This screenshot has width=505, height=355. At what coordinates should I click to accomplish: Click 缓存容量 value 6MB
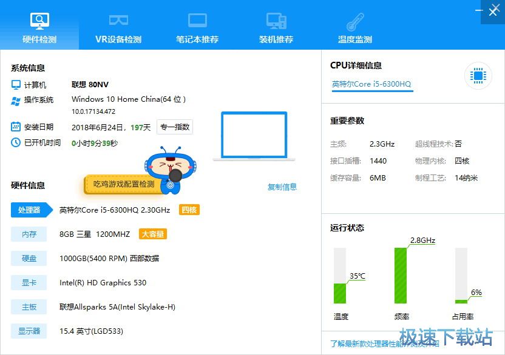378,178
